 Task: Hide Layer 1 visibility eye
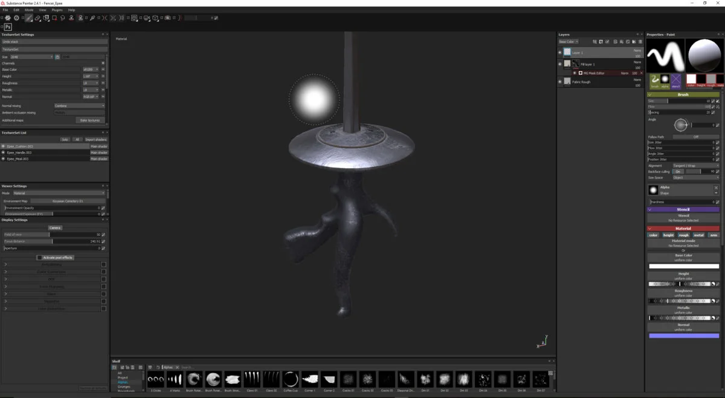[x=560, y=53]
